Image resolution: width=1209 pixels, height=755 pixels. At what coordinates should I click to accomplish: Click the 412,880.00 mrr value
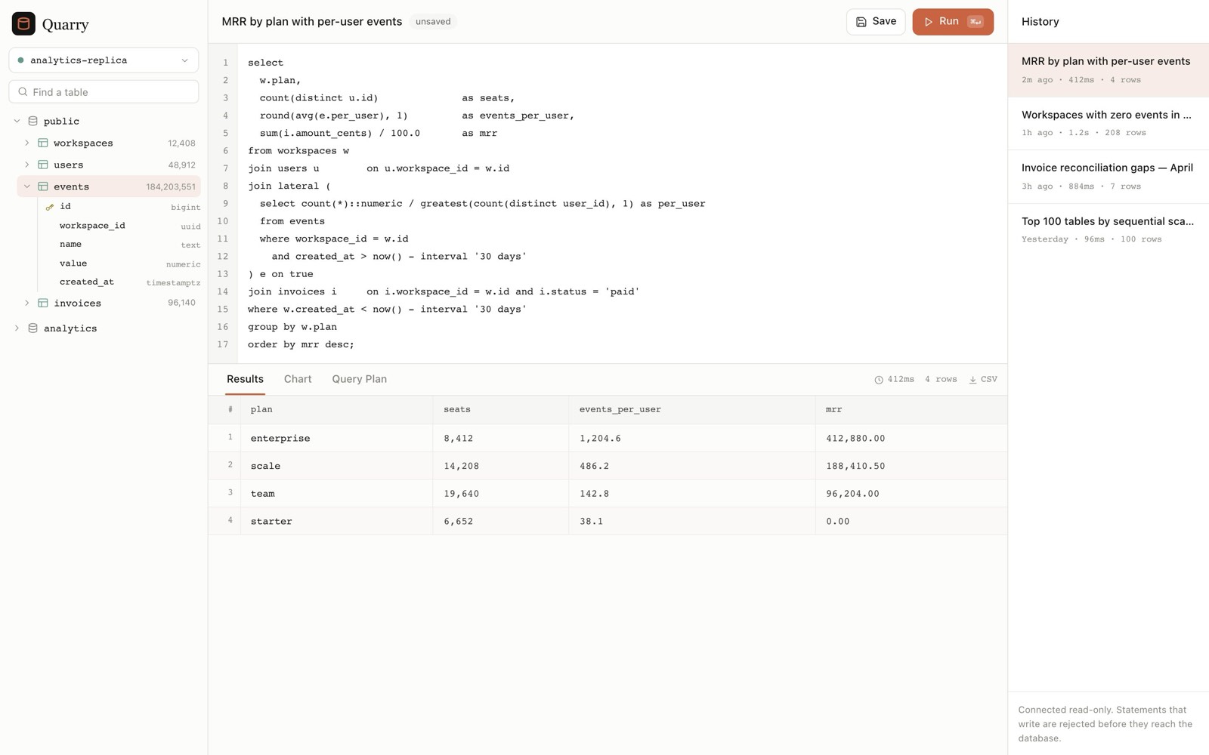click(x=855, y=438)
